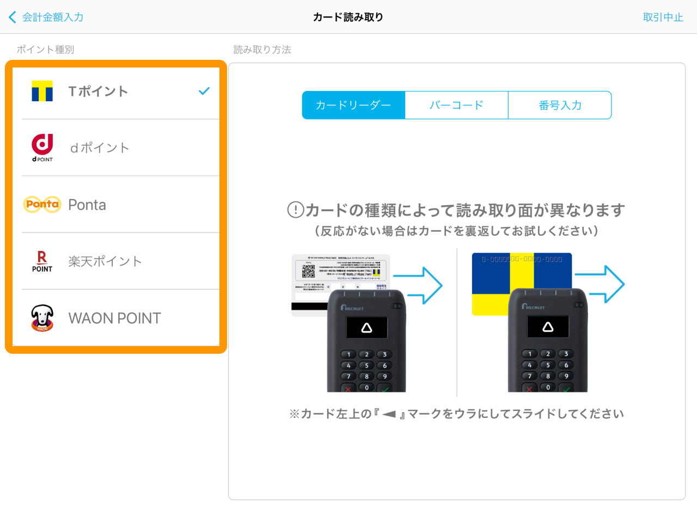Click the exclamation warning icon
697x511 pixels.
point(295,210)
